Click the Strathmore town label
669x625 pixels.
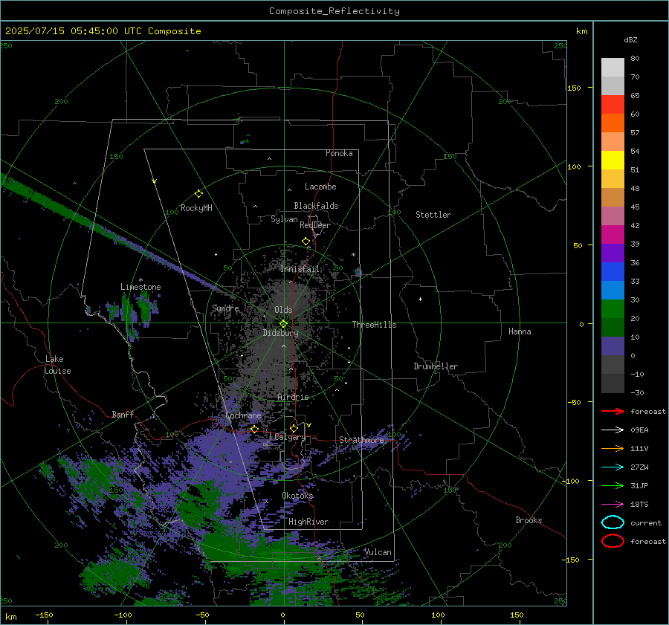361,440
